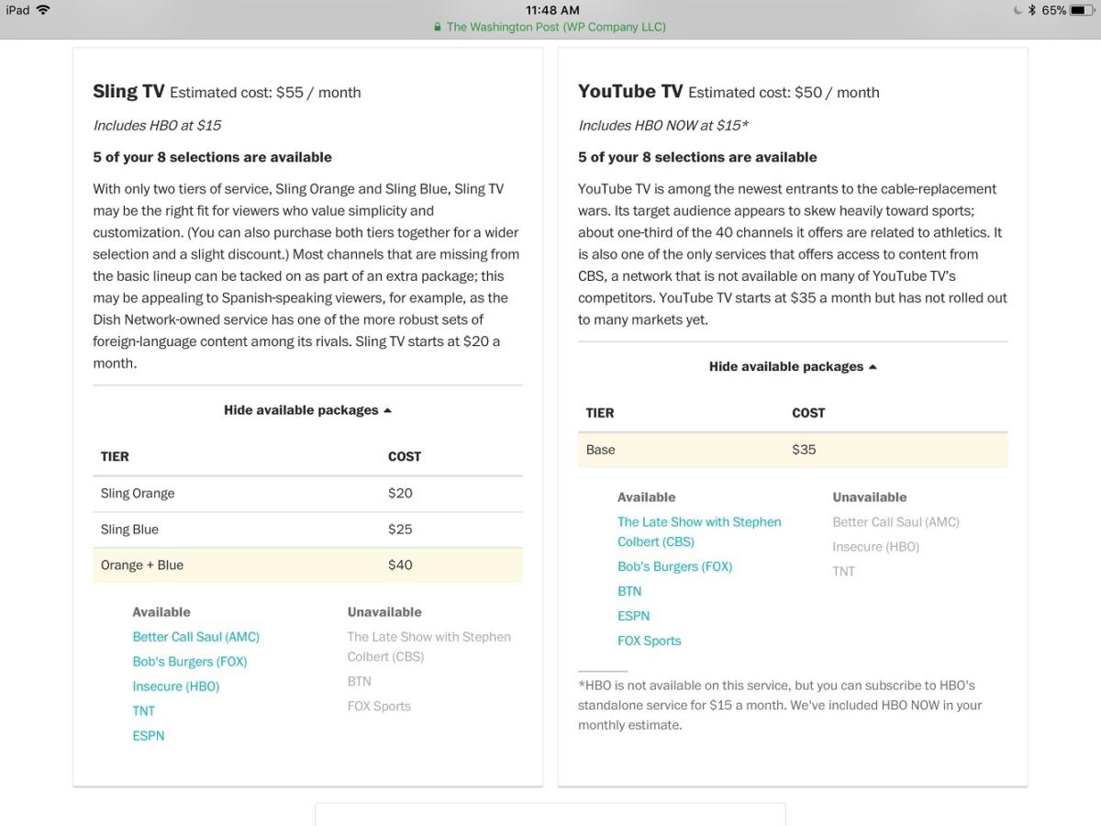1101x826 pixels.
Task: Tap the Wi-Fi status icon
Action: tap(43, 10)
